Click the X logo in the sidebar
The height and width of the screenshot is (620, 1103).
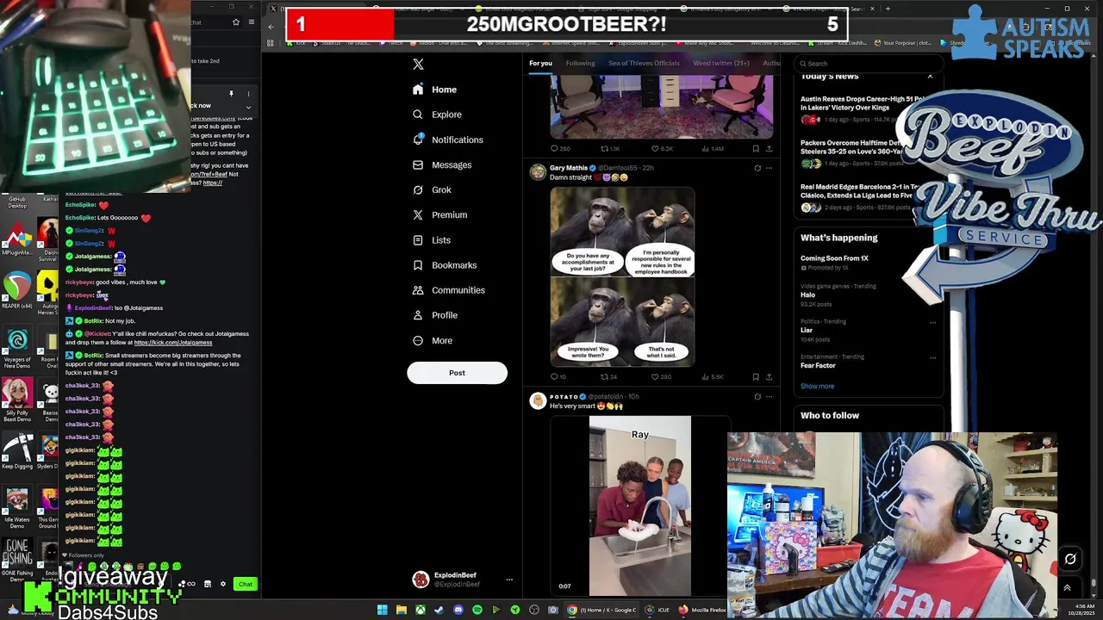tap(418, 64)
